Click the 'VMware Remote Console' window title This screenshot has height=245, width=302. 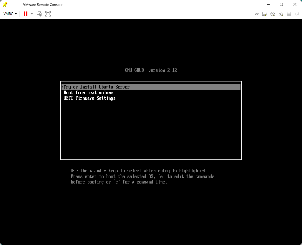(x=43, y=5)
